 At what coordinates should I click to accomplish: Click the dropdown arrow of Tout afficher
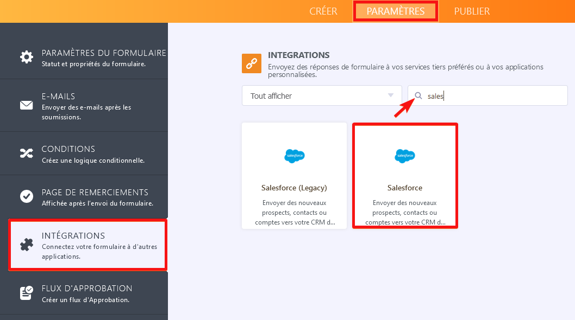coord(391,95)
